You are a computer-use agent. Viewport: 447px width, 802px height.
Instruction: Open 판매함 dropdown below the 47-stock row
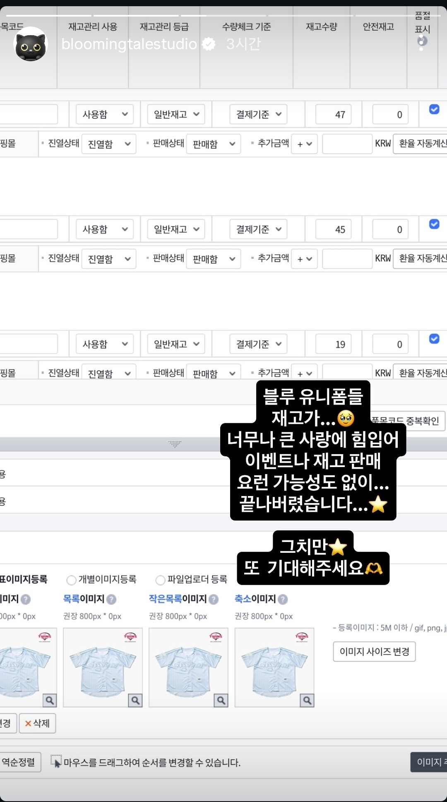pos(214,144)
